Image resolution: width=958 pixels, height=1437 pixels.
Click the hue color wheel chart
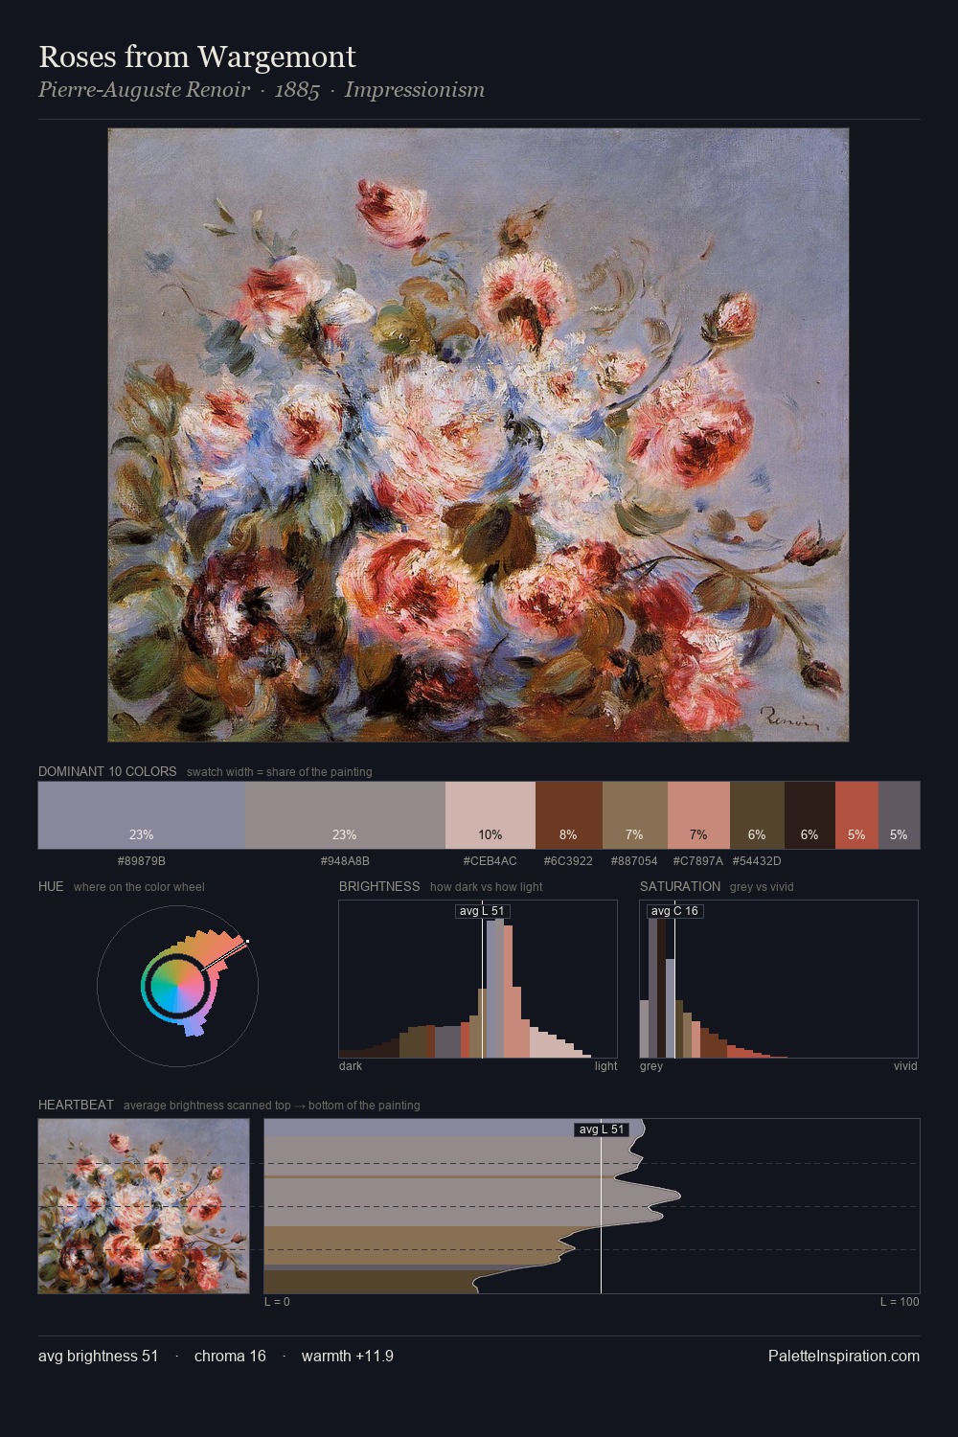177,985
